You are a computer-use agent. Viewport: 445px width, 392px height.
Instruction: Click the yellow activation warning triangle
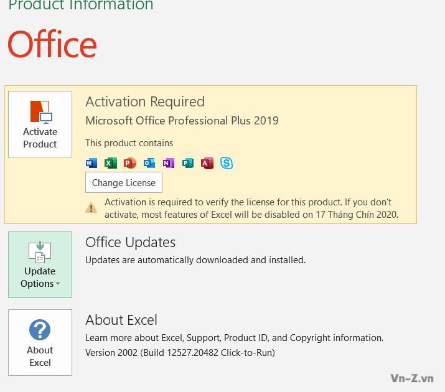(x=91, y=208)
